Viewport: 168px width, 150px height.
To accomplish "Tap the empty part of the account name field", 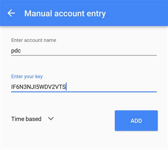I will 89,51.
